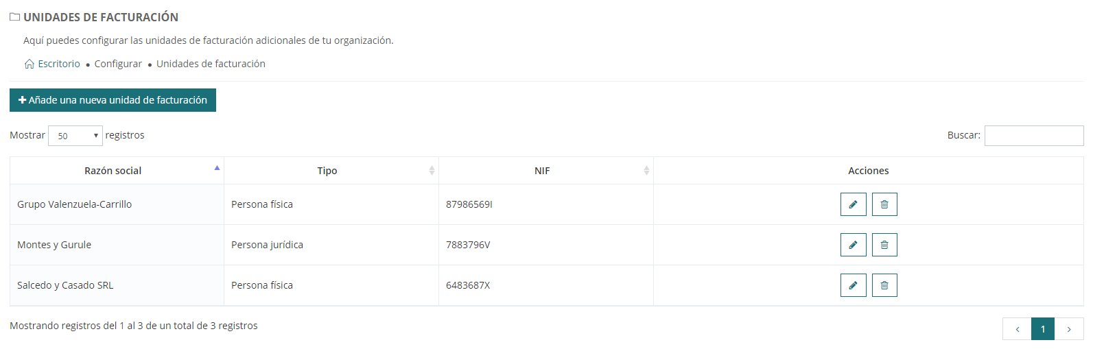Go to the next page arrow
Screen dimensions: 1093x349
tap(1069, 329)
